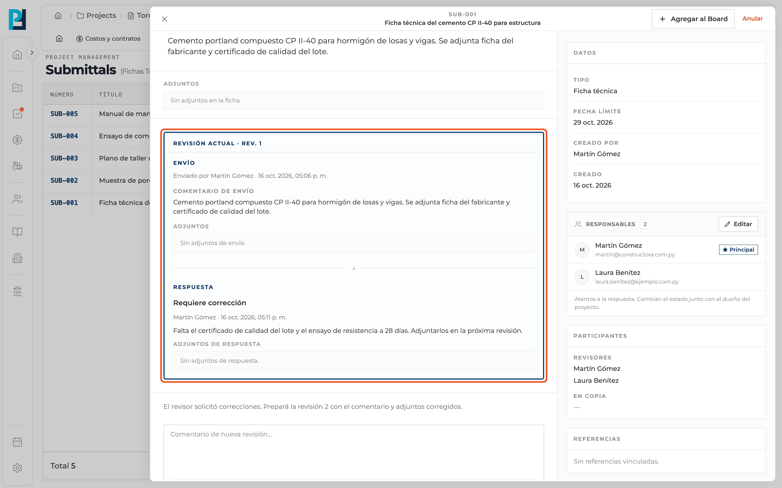Open the folder-chart icon in the sidebar

click(17, 88)
